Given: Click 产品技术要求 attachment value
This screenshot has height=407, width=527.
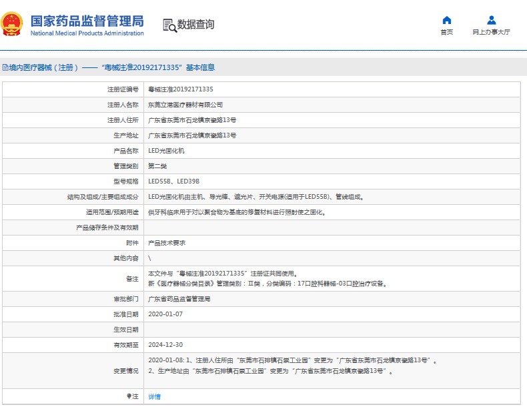Looking at the screenshot, I should pyautogui.click(x=167, y=243).
